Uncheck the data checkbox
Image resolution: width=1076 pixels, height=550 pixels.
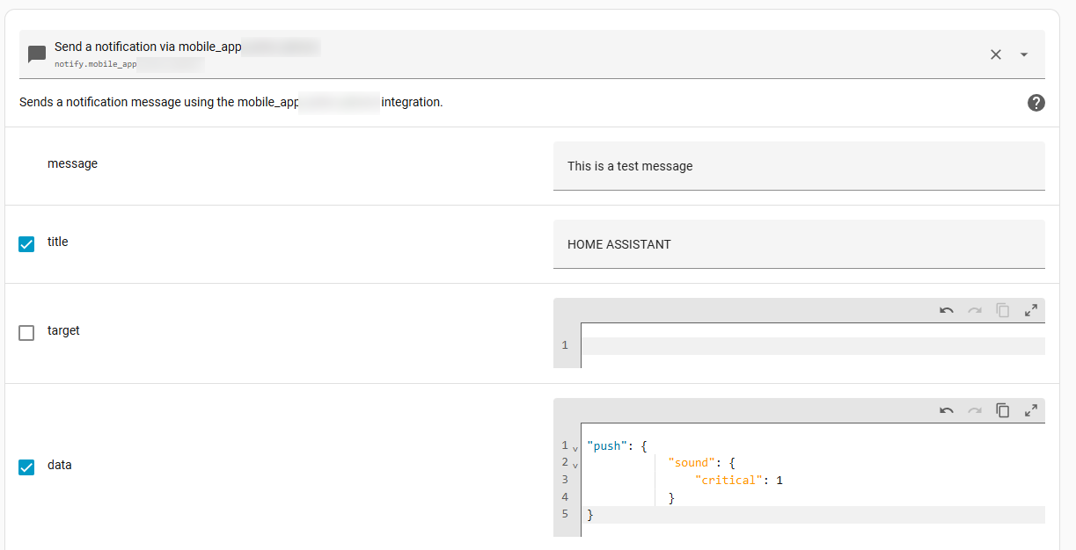pyautogui.click(x=26, y=467)
